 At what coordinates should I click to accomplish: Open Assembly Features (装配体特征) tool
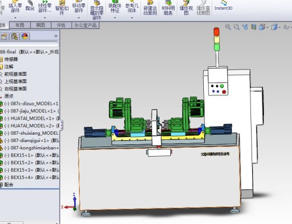(x=115, y=7)
